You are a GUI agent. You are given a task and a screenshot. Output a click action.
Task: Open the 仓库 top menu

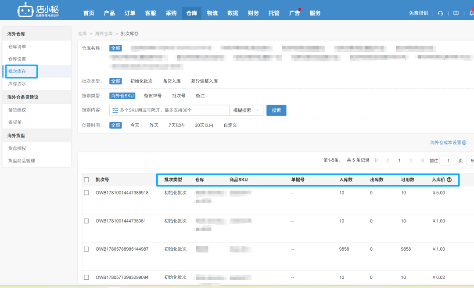click(192, 13)
